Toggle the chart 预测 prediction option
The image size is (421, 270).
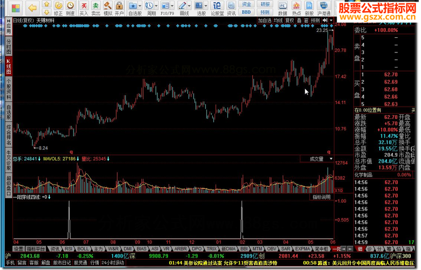315,21
